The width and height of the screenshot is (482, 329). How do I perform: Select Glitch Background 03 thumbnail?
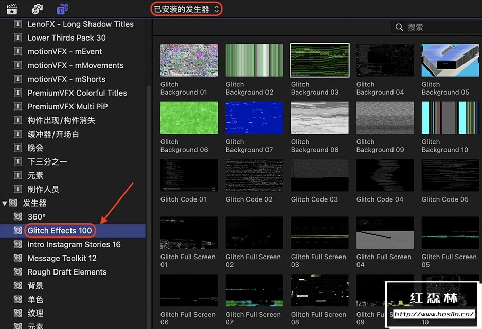(x=319, y=60)
